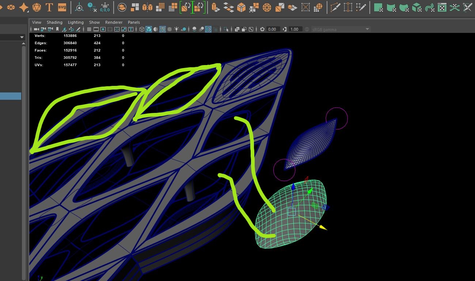Toggle textured display mode
Viewport: 475px width, 281px height.
[x=170, y=29]
